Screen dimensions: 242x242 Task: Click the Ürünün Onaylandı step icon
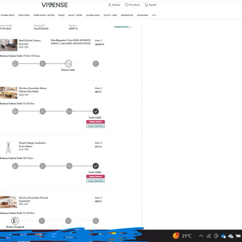pos(15,221)
